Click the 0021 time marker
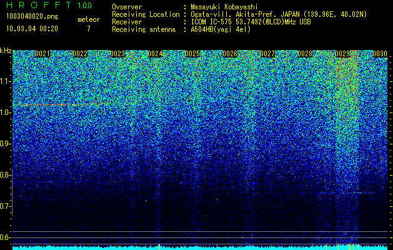Image resolution: width=393 pixels, height=250 pixels. click(x=42, y=54)
